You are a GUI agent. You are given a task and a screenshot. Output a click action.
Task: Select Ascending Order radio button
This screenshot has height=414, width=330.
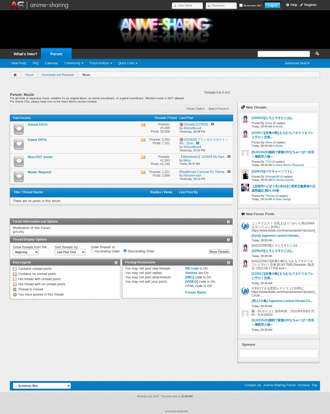[92, 251]
